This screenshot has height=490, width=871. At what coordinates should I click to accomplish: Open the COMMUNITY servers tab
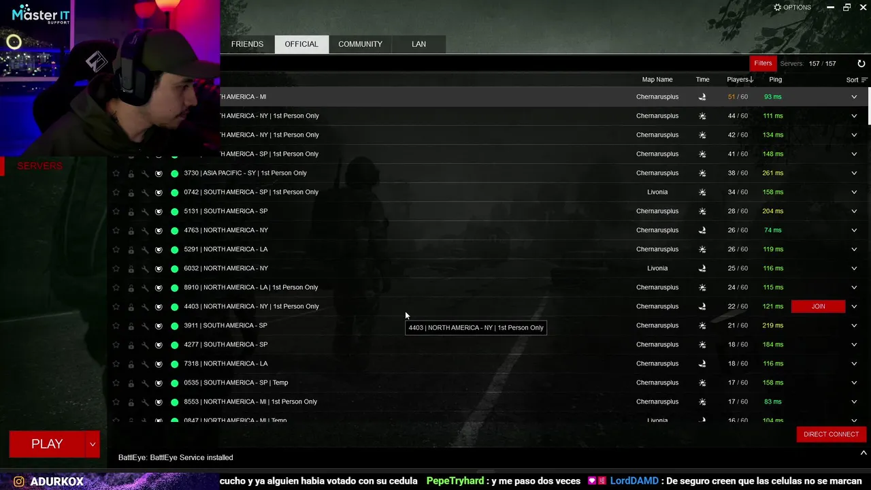pos(360,44)
